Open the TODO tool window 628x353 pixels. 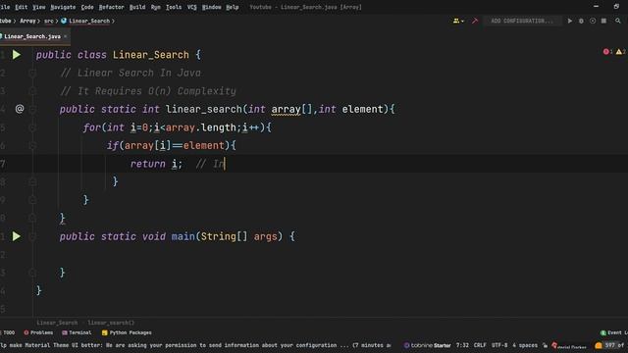(x=8, y=332)
